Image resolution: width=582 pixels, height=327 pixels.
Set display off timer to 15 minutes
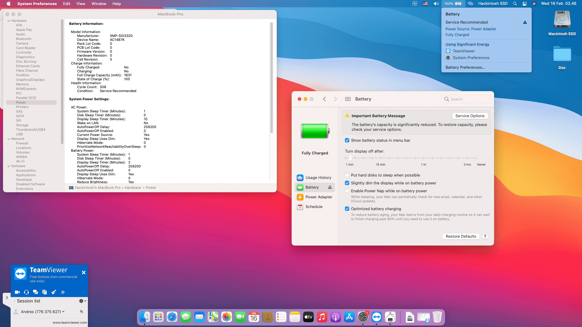(381, 158)
